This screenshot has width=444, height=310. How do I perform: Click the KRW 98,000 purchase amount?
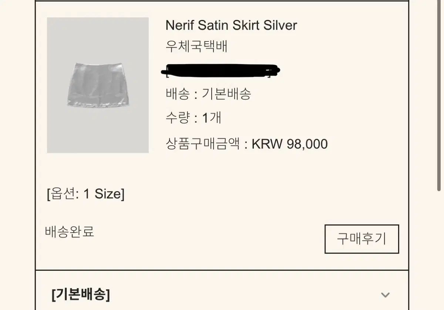click(290, 144)
